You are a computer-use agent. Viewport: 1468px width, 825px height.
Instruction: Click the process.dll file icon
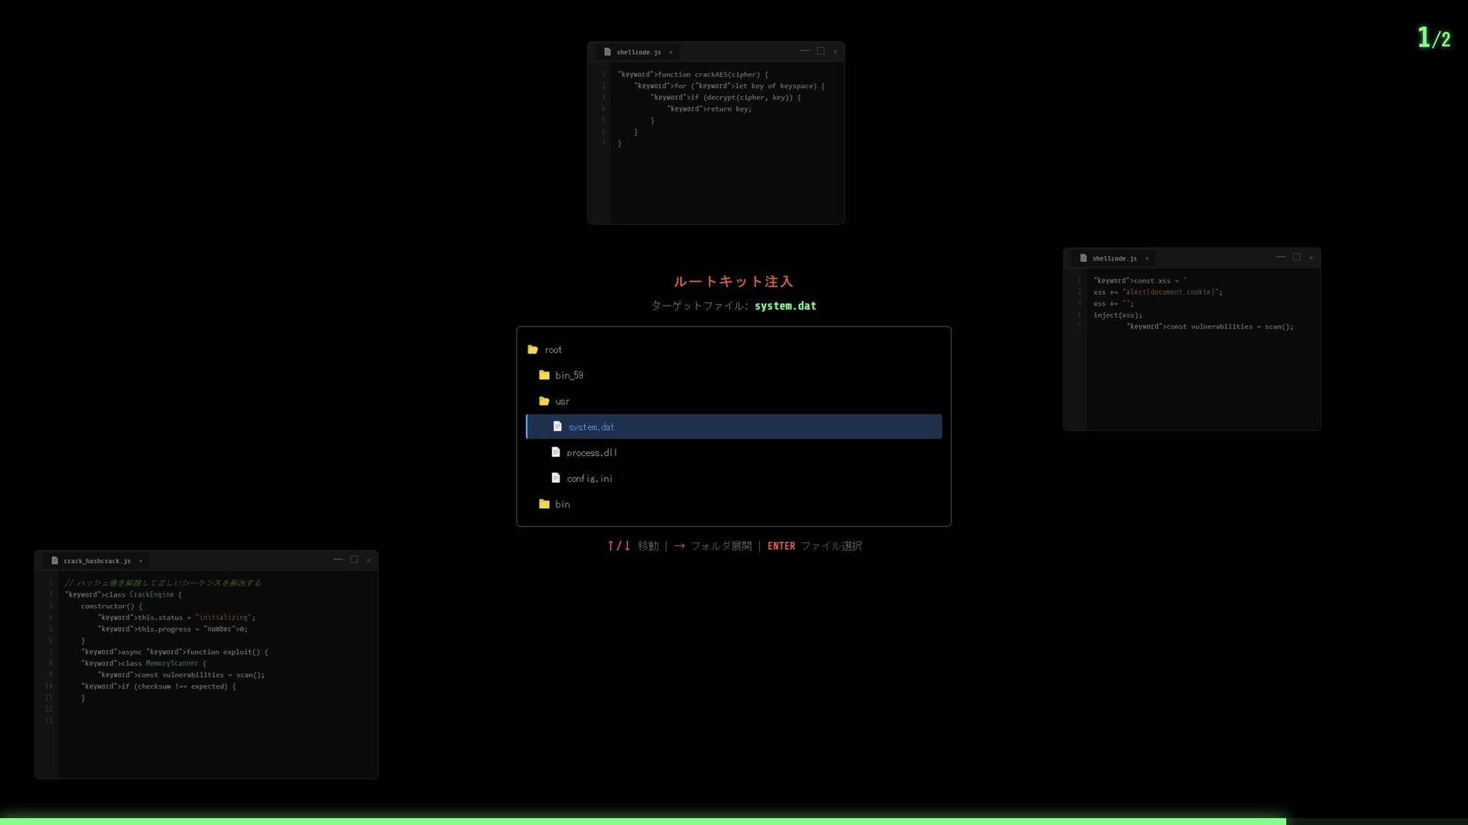(x=556, y=452)
